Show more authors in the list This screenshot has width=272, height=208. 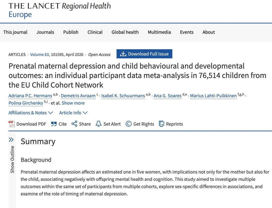(73, 103)
